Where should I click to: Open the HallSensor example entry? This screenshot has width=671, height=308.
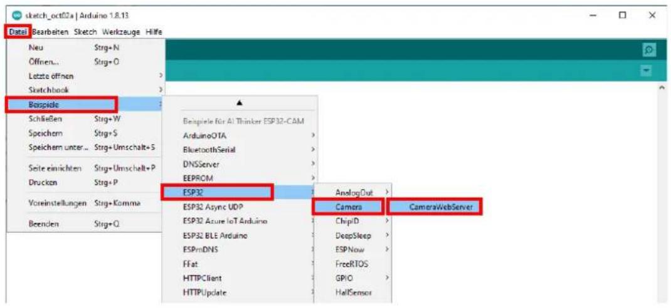(x=353, y=292)
